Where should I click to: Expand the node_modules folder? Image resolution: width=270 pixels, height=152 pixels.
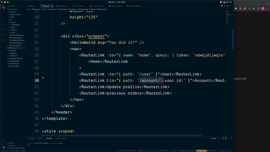click(x=15, y=14)
